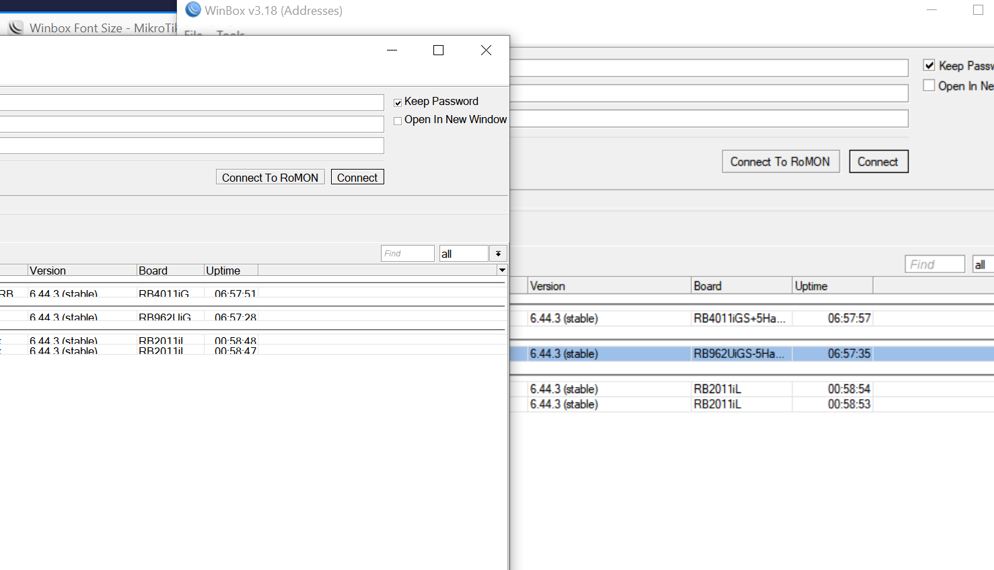Image resolution: width=994 pixels, height=570 pixels.
Task: Click the RB962UiG row in the front window
Action: click(x=254, y=317)
